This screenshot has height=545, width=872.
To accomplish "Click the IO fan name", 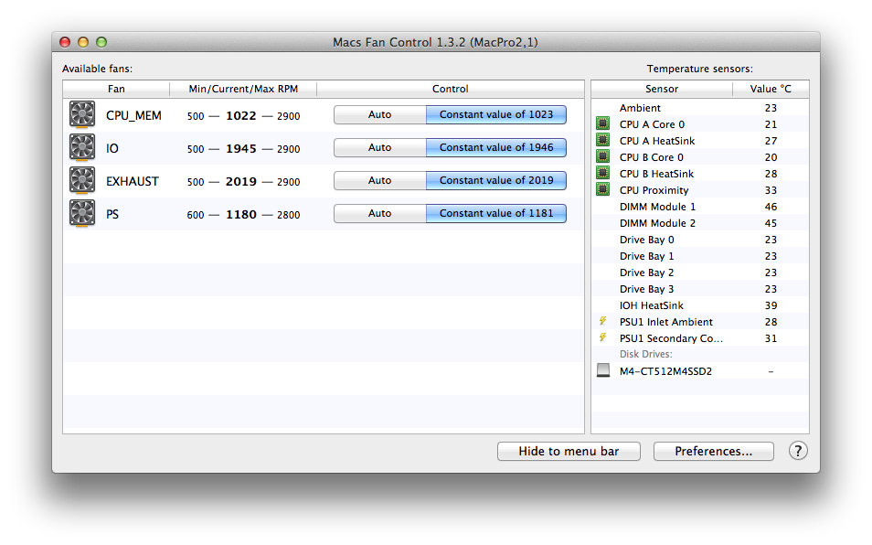I will (112, 148).
